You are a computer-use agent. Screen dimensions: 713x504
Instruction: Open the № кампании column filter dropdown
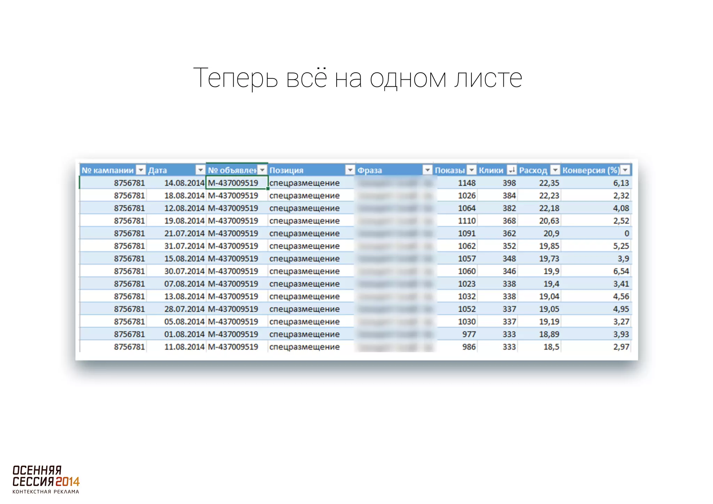point(141,170)
